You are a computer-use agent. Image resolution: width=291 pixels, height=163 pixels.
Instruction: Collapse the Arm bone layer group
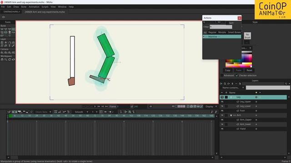click(x=231, y=115)
